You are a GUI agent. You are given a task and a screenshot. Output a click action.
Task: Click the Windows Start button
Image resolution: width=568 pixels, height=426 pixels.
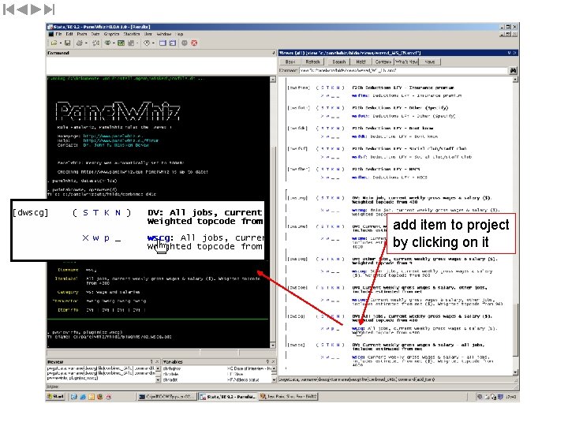(56, 397)
